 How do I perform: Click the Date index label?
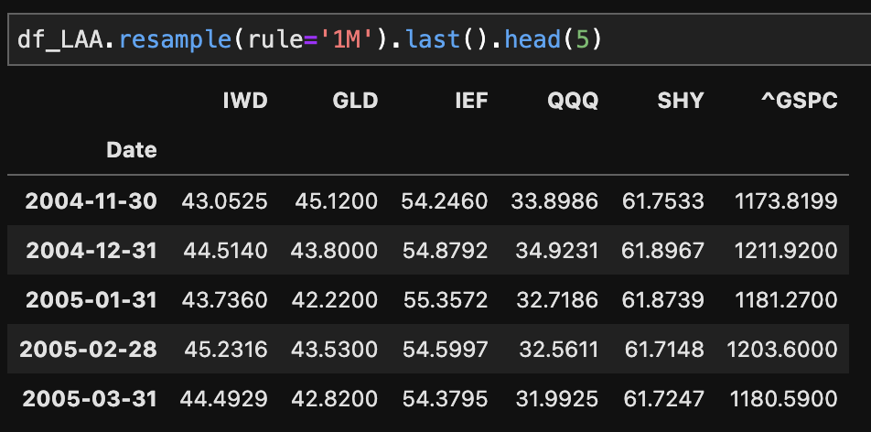click(132, 150)
